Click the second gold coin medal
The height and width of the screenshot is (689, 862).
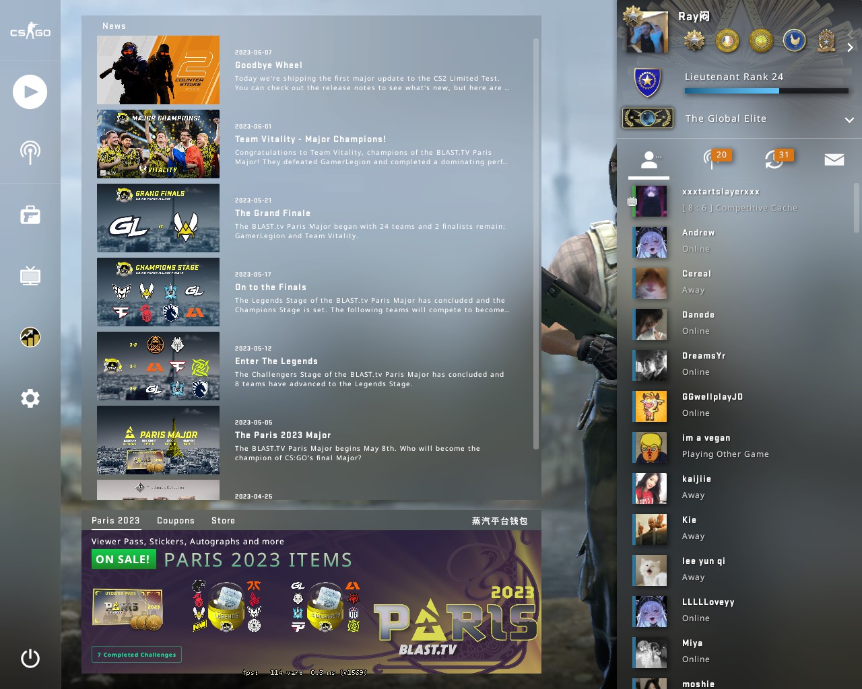(x=727, y=41)
